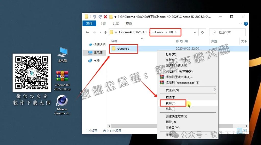Choose 打开(O) from context menu
Image resolution: width=261 pixels, height=145 pixels.
pyautogui.click(x=188, y=54)
